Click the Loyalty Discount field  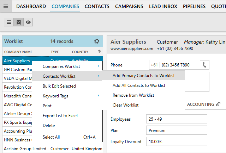[x=176, y=142]
